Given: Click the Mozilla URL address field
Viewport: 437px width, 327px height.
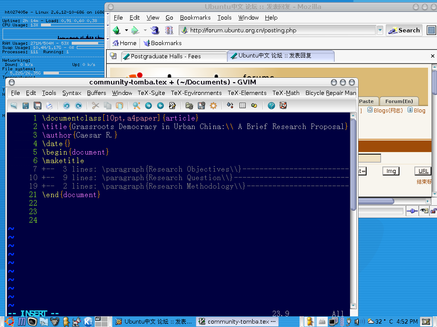Looking at the screenshot, I should click(277, 30).
